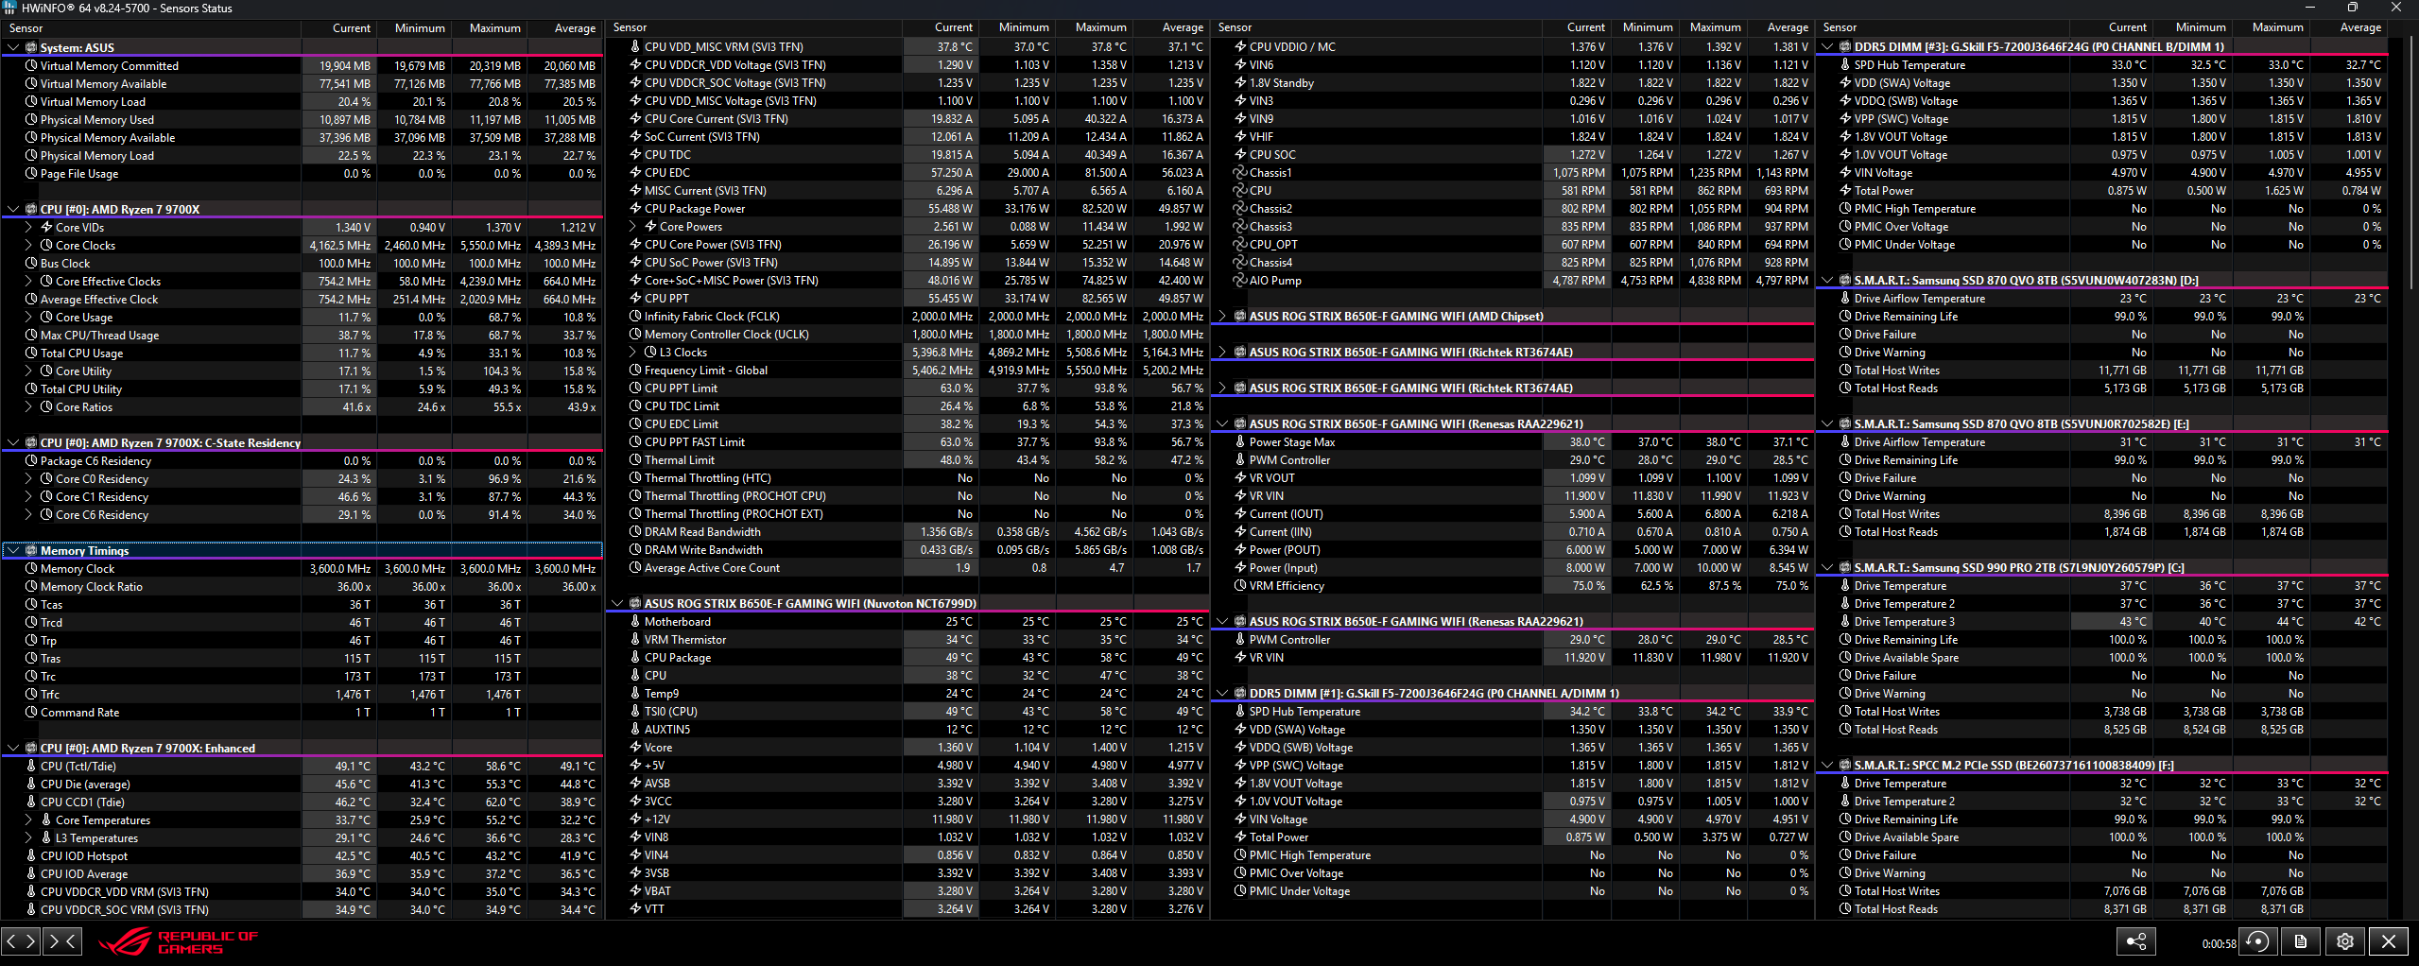
Task: Open sensor settings via the gear icon
Action: (2345, 941)
